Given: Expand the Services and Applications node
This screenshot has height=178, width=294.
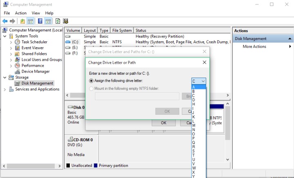Looking at the screenshot, I should click(5, 89).
